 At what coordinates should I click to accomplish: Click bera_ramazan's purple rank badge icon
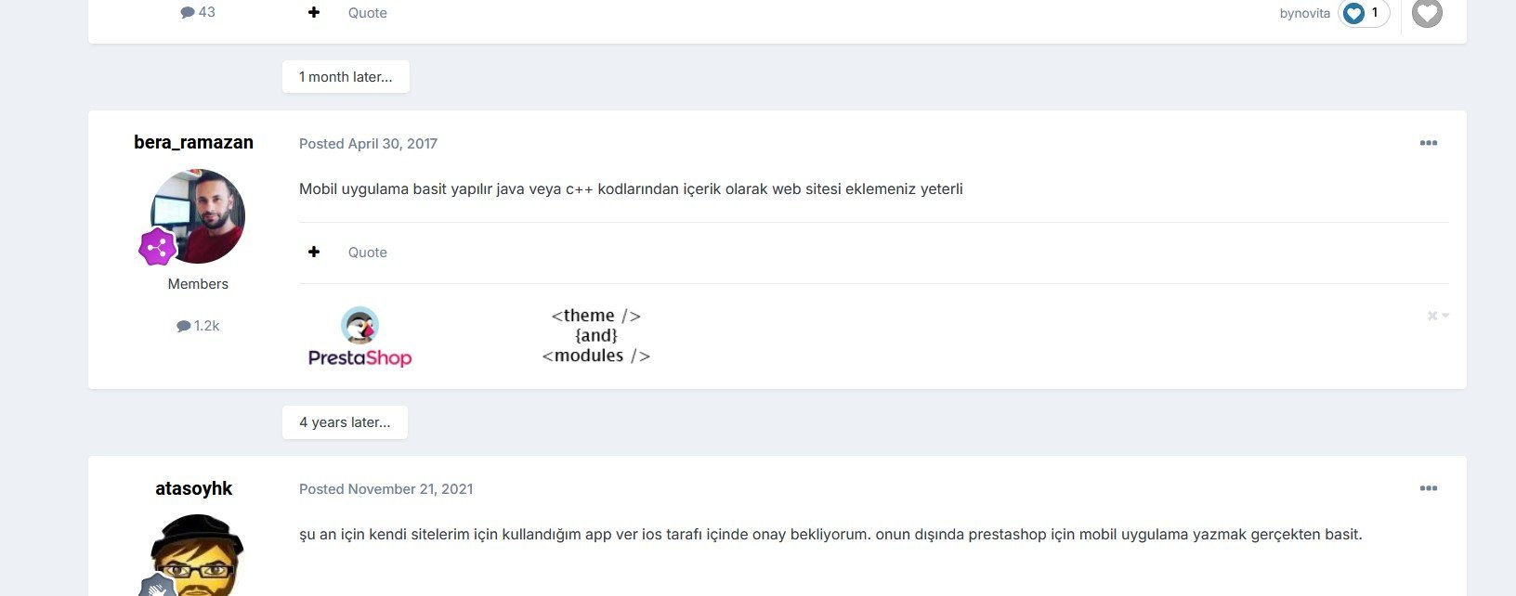(157, 247)
